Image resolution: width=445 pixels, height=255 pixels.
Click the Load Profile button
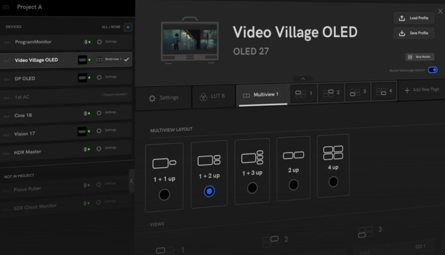(x=414, y=18)
